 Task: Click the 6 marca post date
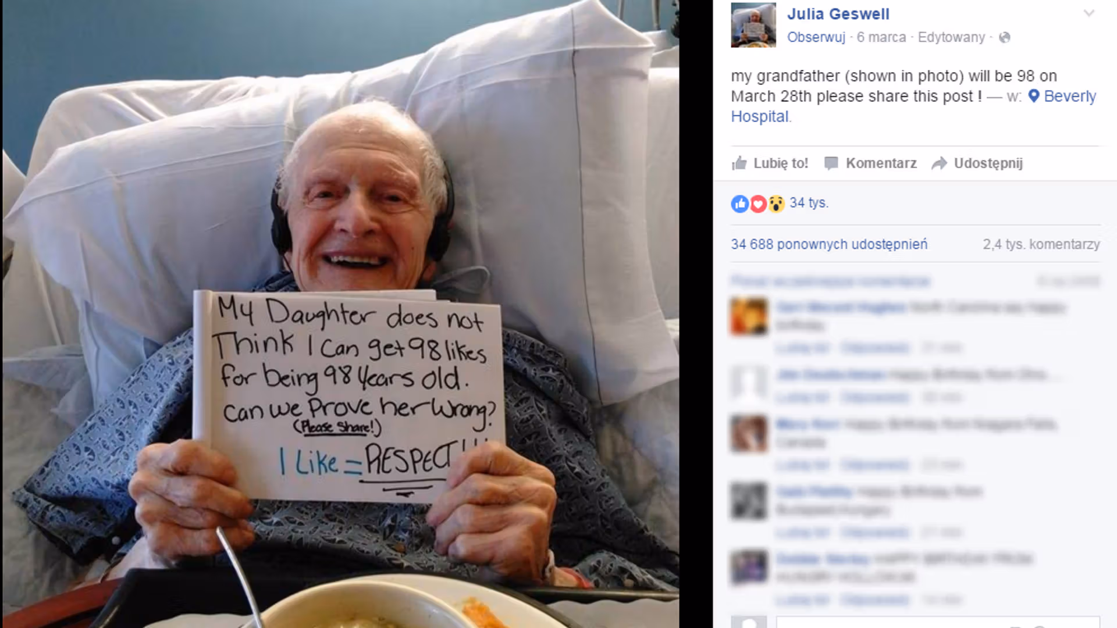click(x=881, y=37)
